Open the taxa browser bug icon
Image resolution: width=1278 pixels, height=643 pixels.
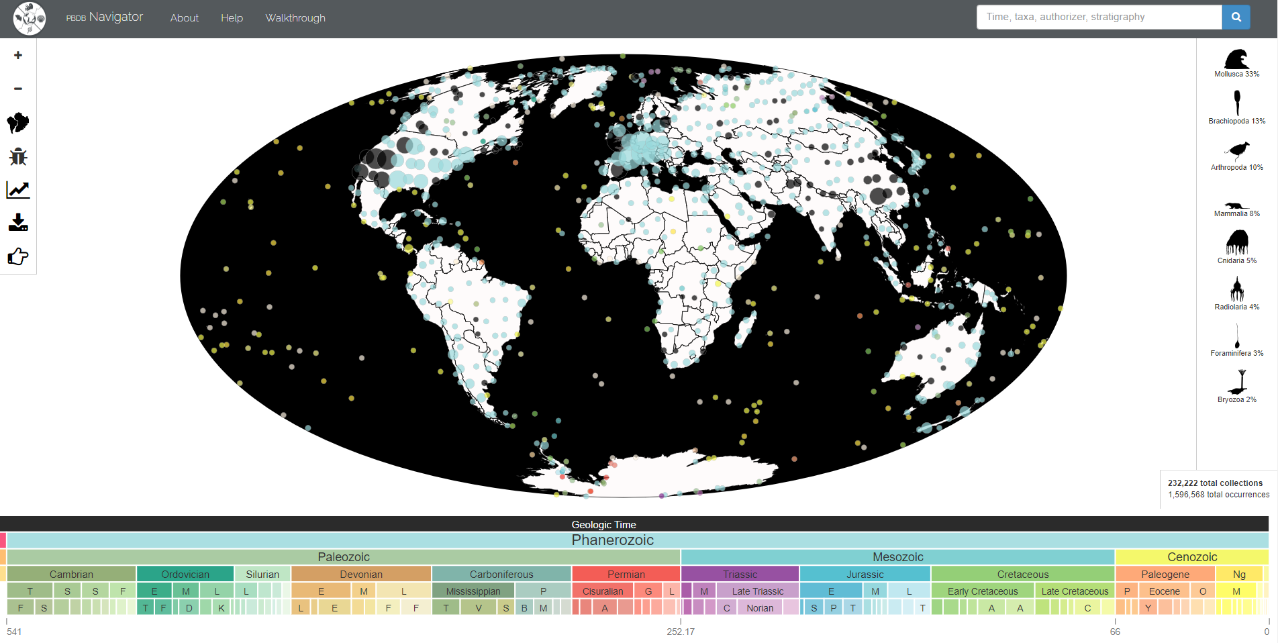point(18,156)
